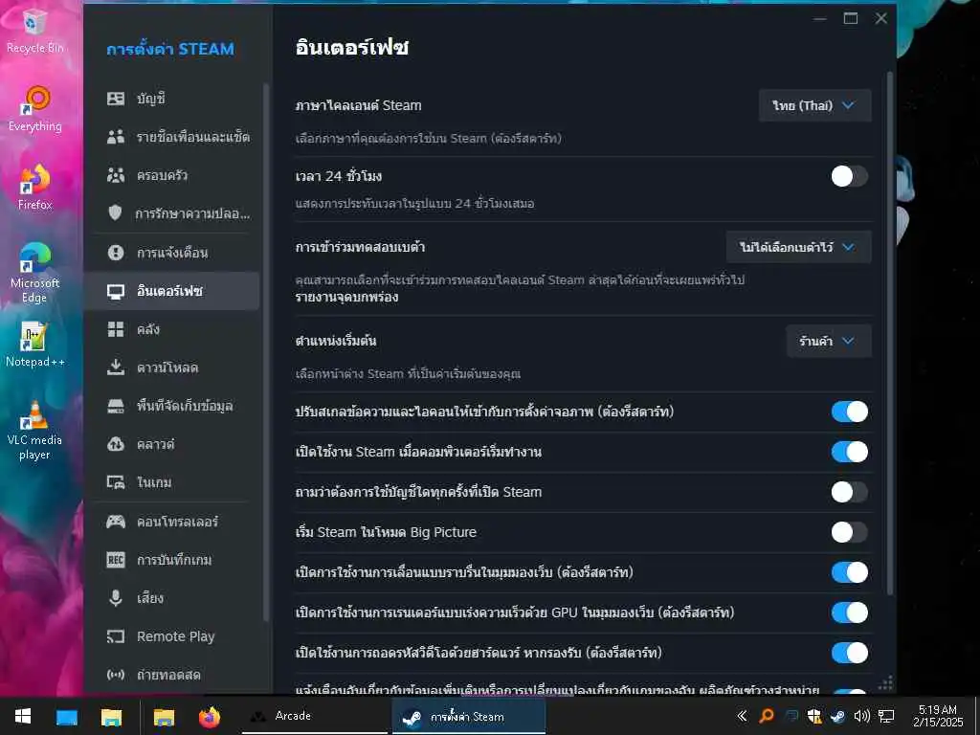Click the การตั้งค่า Steam taskbar button
980x735 pixels.
tap(469, 716)
